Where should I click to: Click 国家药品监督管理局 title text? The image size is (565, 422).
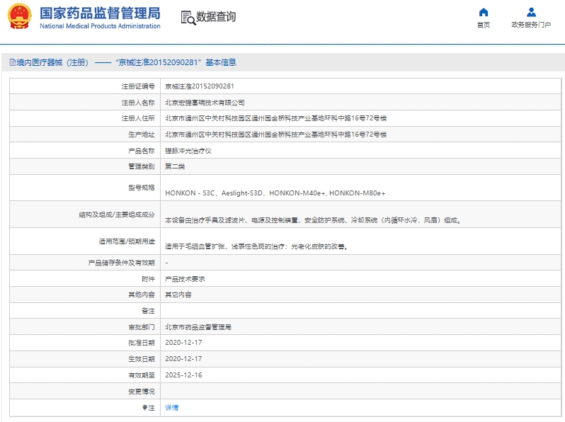(100, 13)
